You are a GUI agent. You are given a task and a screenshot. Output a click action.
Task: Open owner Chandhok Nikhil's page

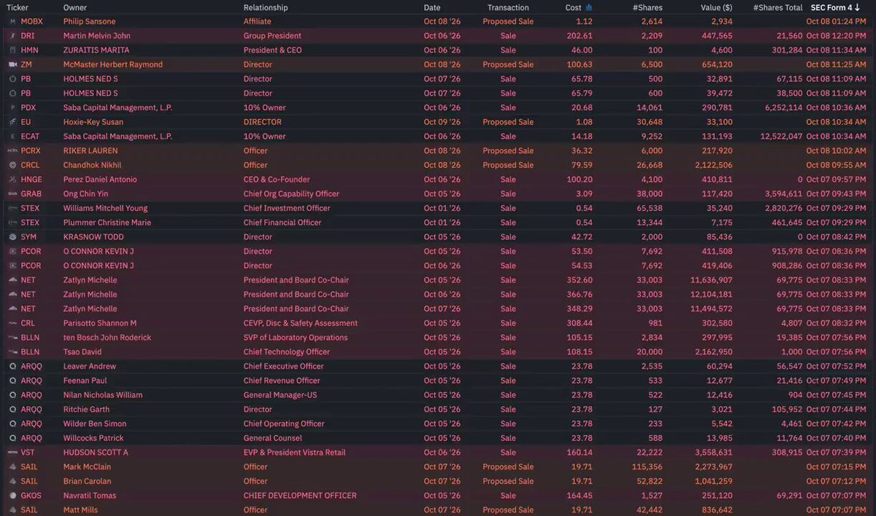92,165
